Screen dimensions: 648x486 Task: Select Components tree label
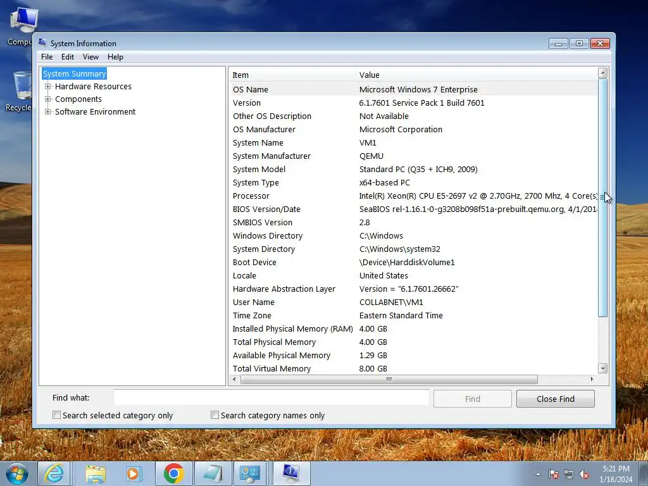click(x=78, y=99)
